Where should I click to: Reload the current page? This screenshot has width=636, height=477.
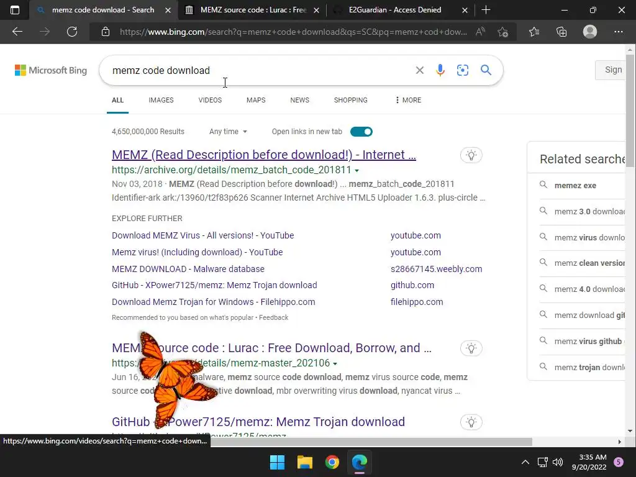(72, 32)
